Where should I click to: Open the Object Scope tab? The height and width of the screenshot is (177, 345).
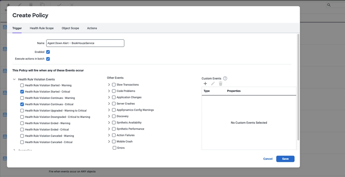70,28
